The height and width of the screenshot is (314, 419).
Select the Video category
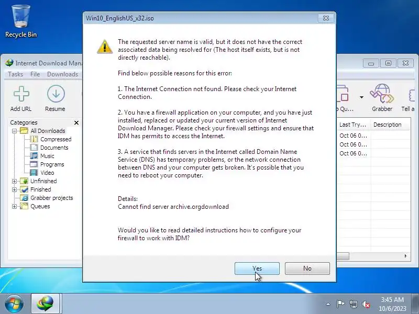coord(47,173)
